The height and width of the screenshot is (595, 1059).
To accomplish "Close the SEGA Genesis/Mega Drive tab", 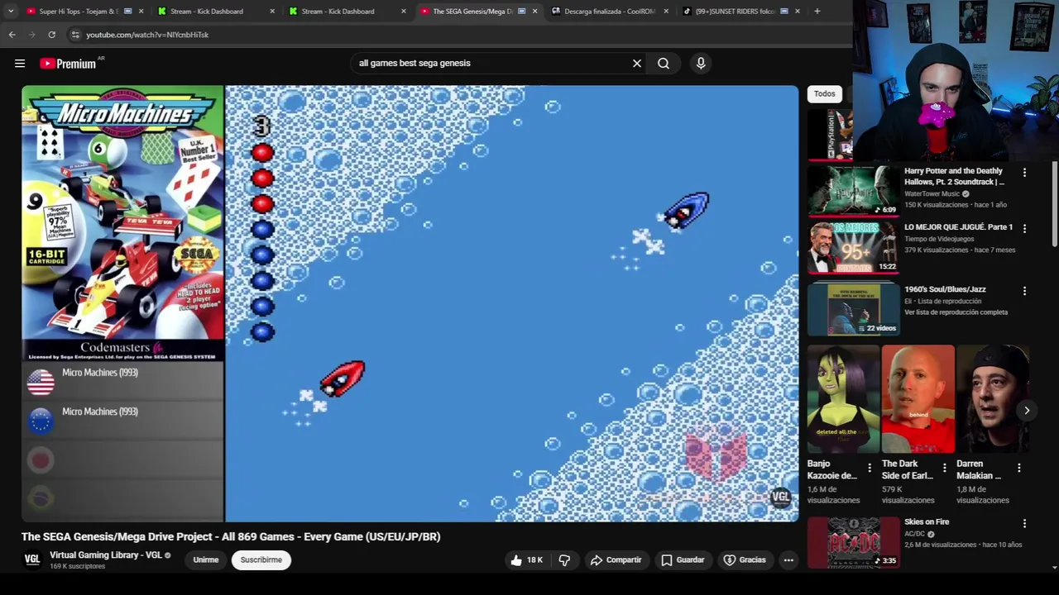I will point(534,11).
